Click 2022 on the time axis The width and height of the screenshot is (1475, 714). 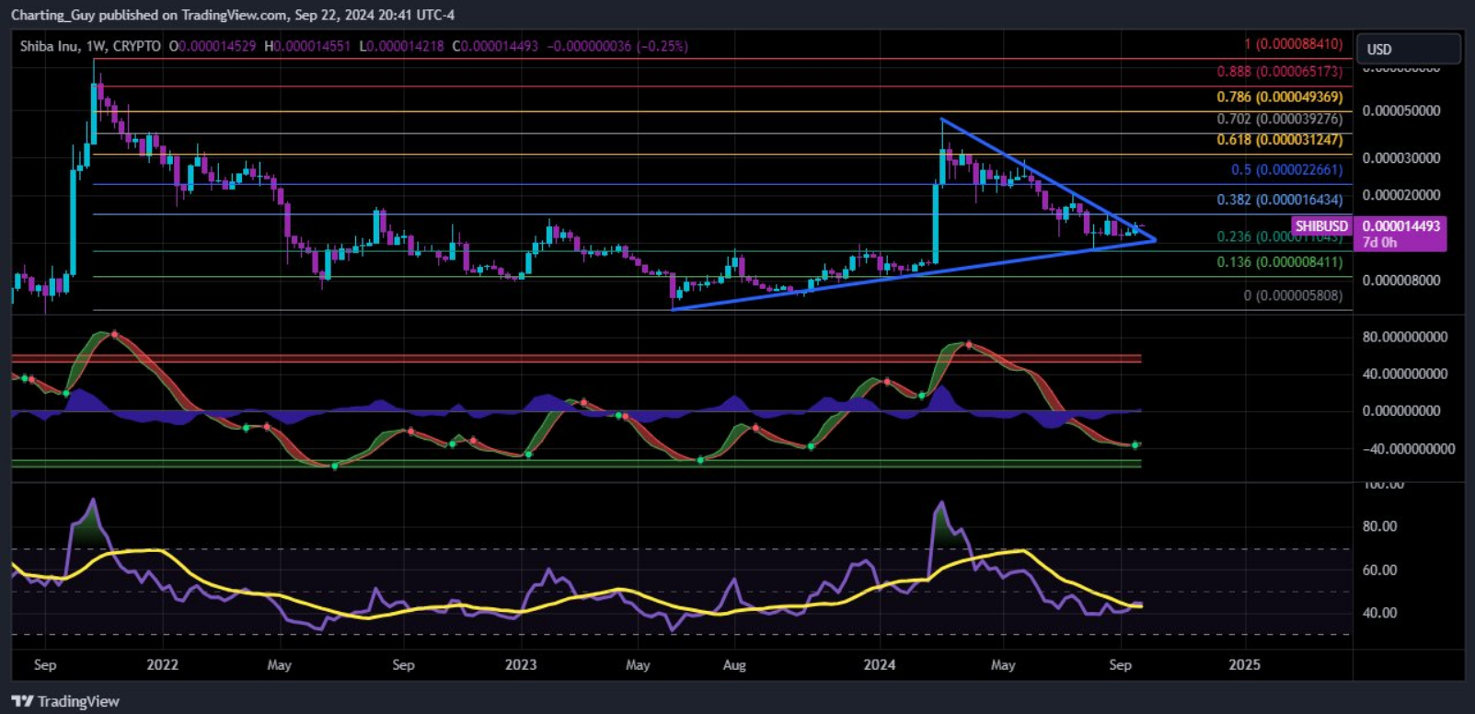click(x=162, y=664)
